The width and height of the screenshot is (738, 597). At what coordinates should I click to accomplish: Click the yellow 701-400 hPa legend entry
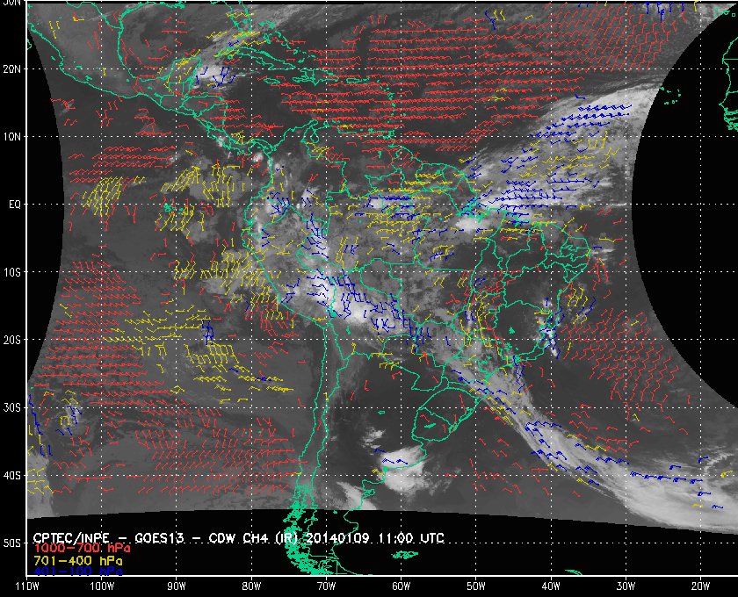pyautogui.click(x=77, y=561)
